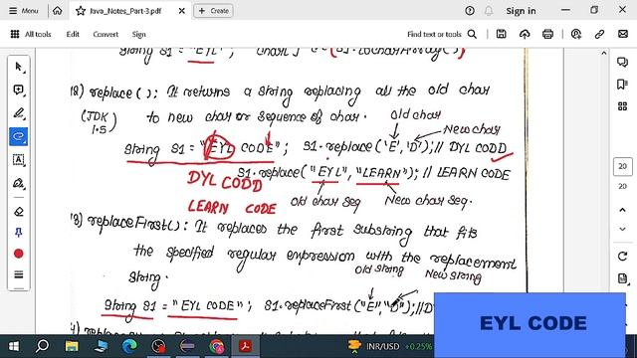The width and height of the screenshot is (637, 358).
Task: Star the Java_Notes_Part-3.pdf tab as favorite
Action: pos(81,11)
